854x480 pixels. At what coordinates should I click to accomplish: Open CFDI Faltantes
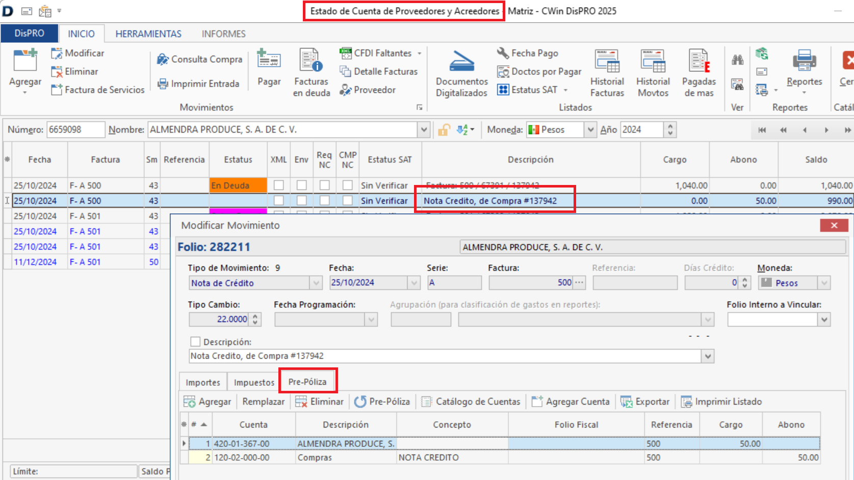click(x=376, y=53)
